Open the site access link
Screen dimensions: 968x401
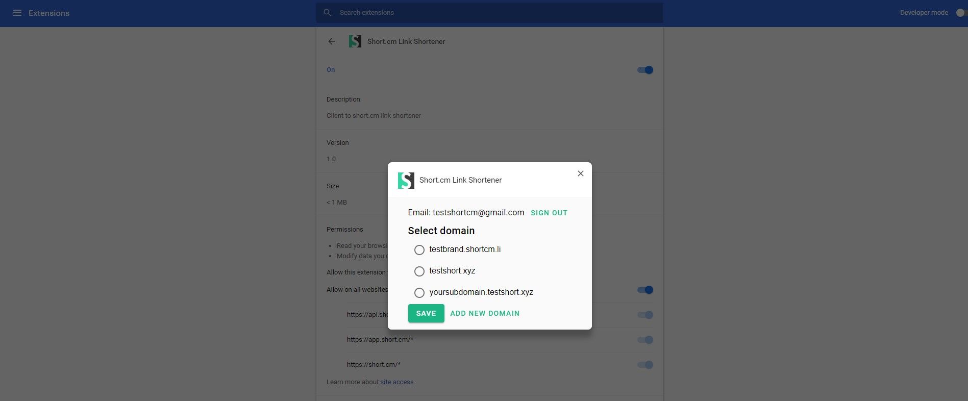coord(396,382)
